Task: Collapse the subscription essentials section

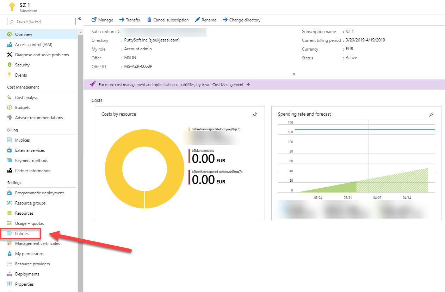Action: tap(294, 74)
